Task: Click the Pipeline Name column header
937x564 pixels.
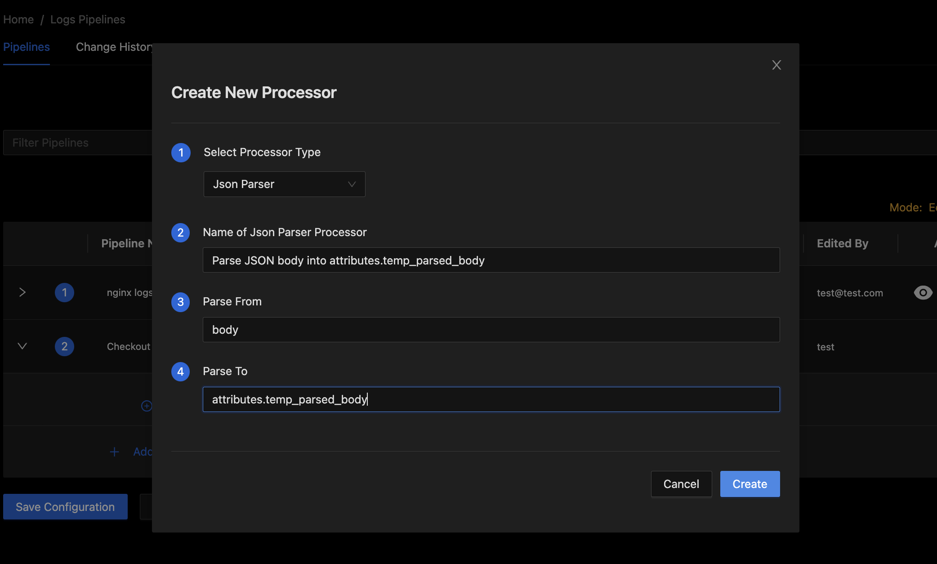Action: (x=127, y=243)
